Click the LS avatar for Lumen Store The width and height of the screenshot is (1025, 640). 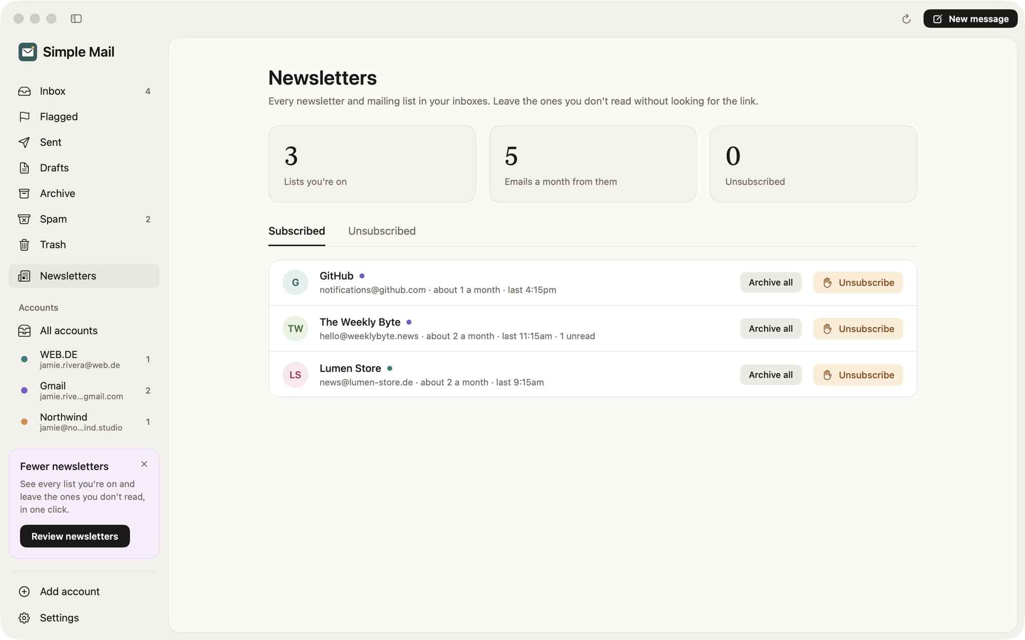(x=295, y=375)
